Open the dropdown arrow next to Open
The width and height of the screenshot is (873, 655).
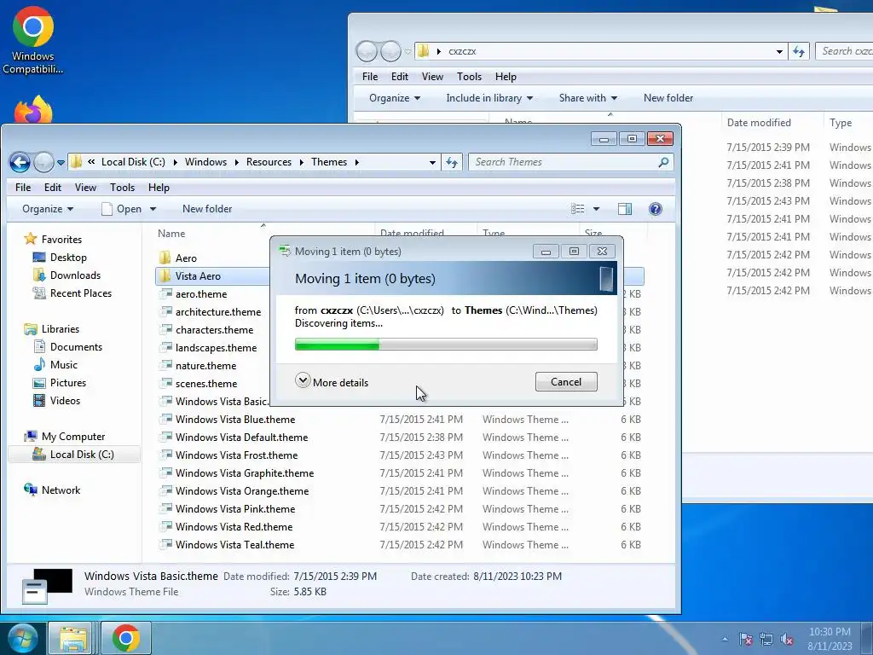[x=153, y=209]
